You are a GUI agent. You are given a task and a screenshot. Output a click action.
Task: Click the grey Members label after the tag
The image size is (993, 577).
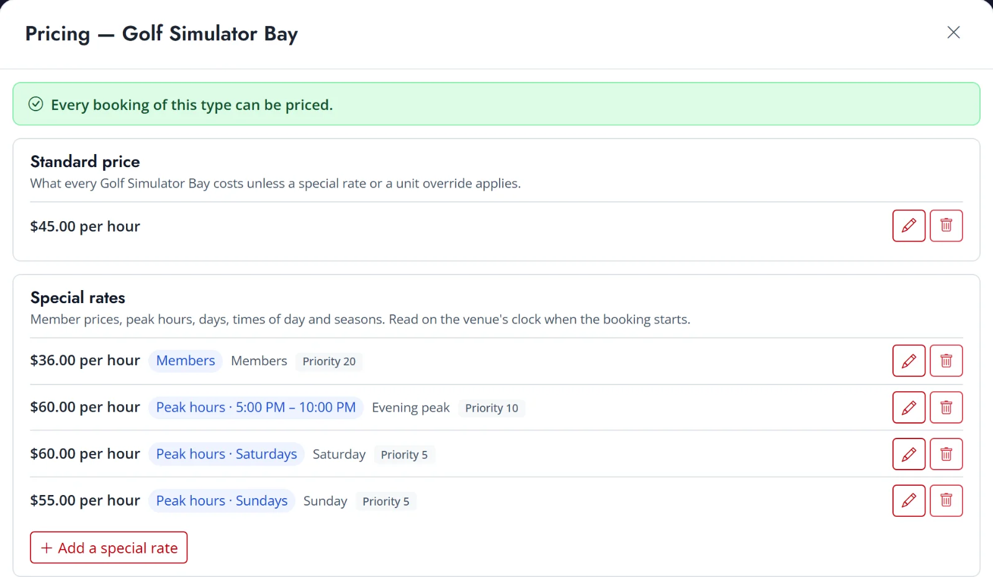point(259,361)
